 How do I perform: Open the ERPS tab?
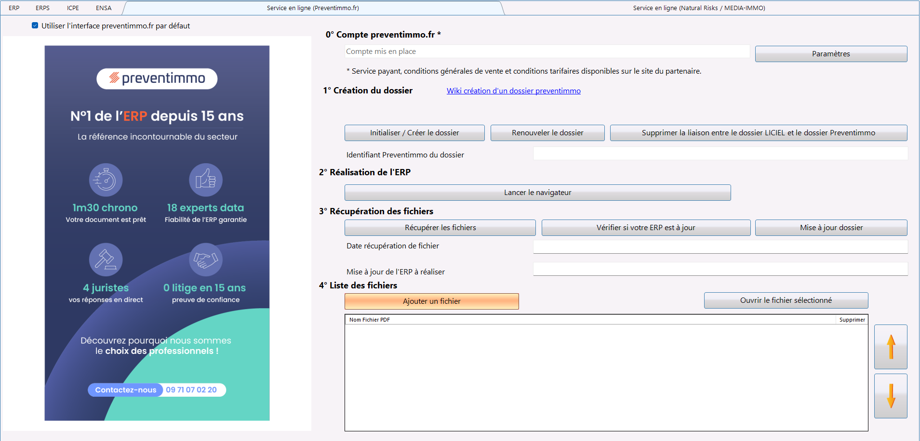pos(42,8)
